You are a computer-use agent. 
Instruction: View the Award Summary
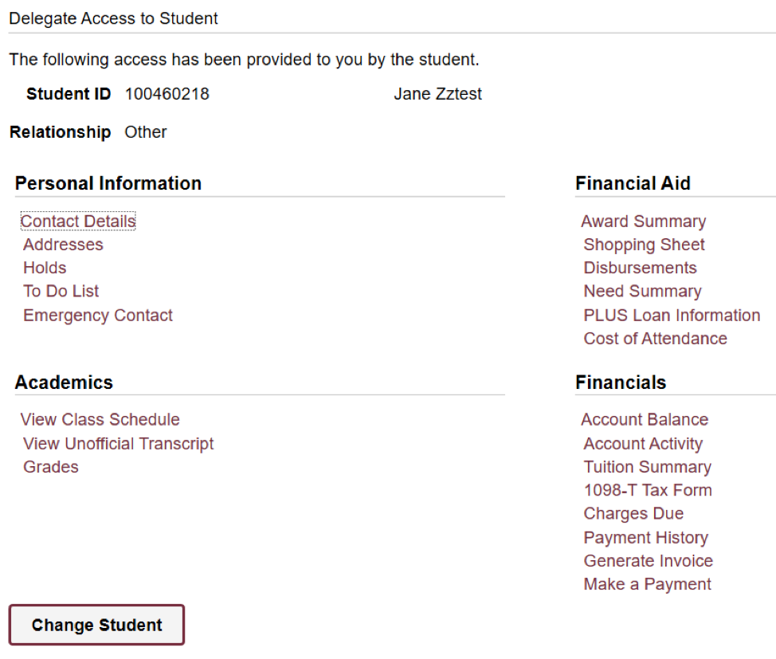click(x=643, y=221)
